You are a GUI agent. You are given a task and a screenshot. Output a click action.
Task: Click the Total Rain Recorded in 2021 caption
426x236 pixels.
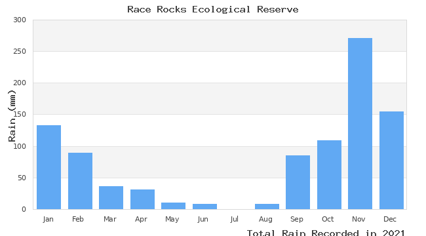click(326, 233)
